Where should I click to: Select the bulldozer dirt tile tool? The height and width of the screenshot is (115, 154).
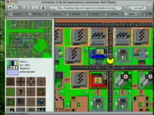pyautogui.click(x=11, y=81)
